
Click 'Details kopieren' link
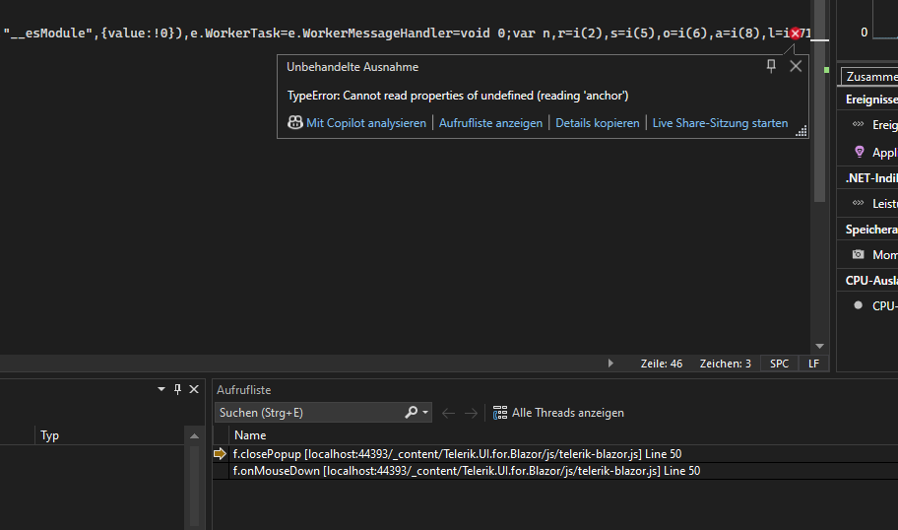click(x=597, y=123)
